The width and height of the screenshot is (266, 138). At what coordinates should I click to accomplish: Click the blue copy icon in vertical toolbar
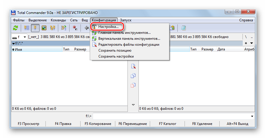pyautogui.click(x=133, y=76)
